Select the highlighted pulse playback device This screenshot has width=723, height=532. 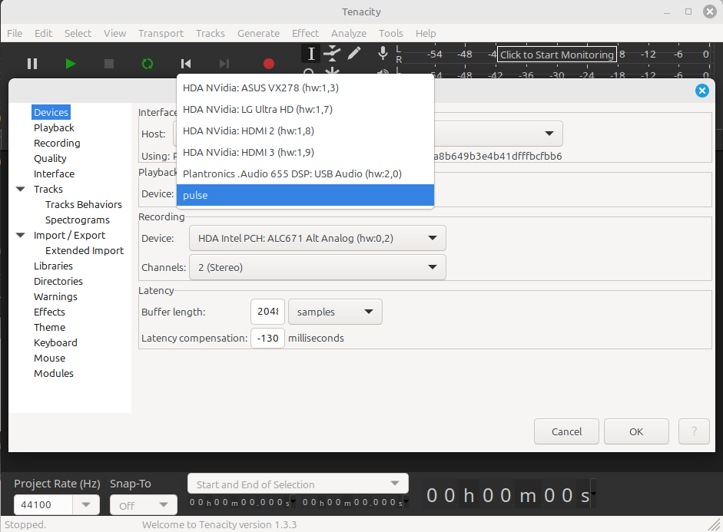point(305,195)
